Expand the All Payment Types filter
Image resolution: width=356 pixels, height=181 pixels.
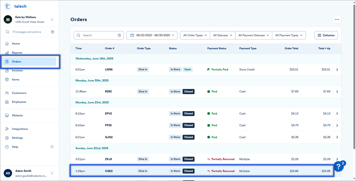[x=289, y=35]
